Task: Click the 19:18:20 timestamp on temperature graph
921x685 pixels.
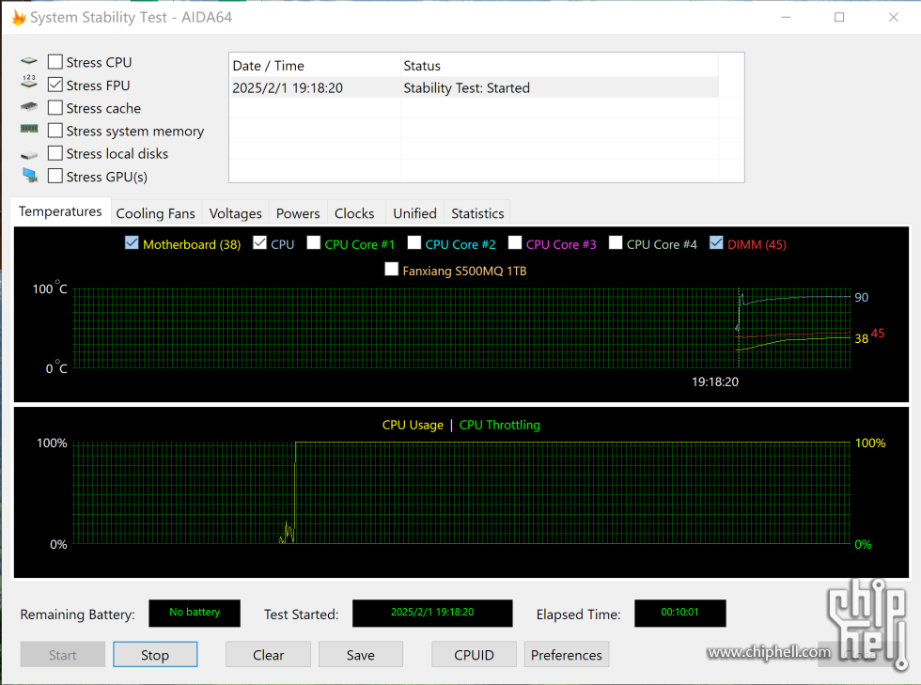Action: point(715,381)
